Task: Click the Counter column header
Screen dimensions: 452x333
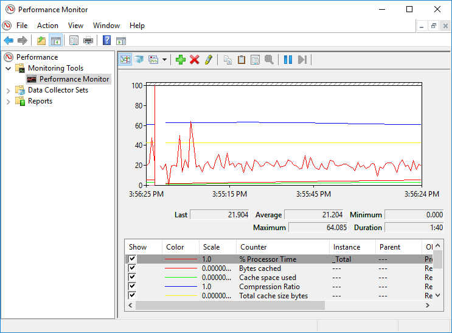Action: 254,247
